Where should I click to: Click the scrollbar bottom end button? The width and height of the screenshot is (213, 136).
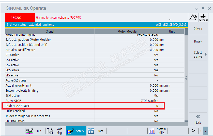coord(186,121)
